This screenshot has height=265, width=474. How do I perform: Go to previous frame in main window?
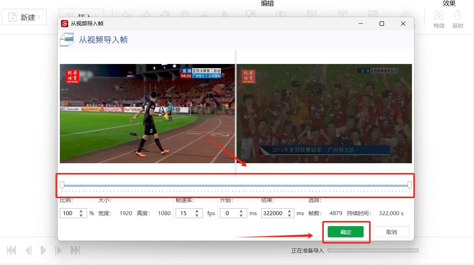28,250
